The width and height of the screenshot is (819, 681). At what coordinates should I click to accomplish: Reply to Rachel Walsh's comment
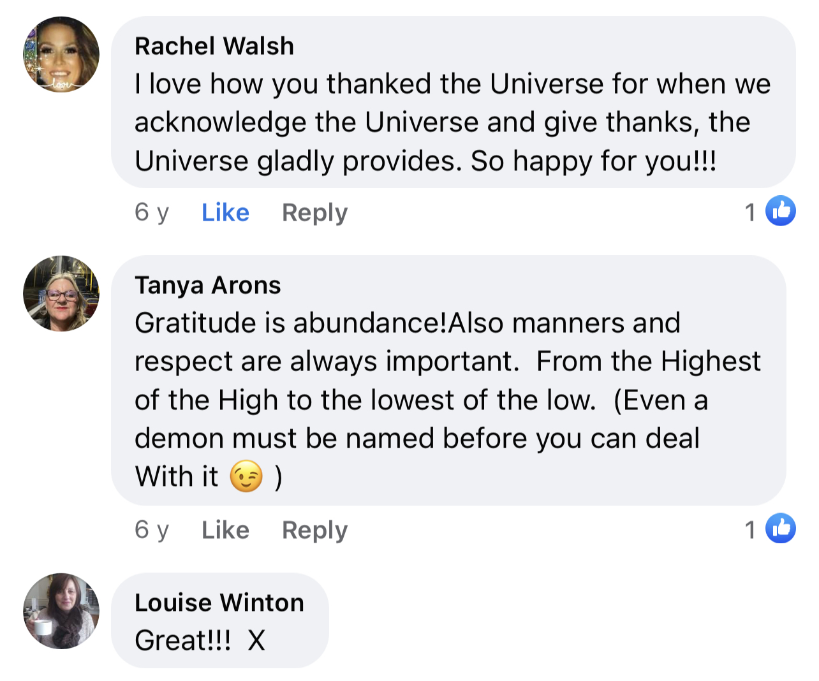click(x=314, y=213)
